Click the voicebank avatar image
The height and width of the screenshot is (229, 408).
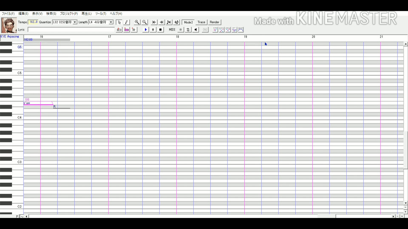tap(9, 25)
